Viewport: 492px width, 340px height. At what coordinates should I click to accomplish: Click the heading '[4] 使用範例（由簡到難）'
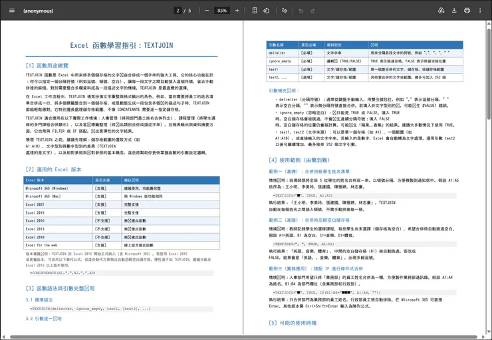coord(300,160)
